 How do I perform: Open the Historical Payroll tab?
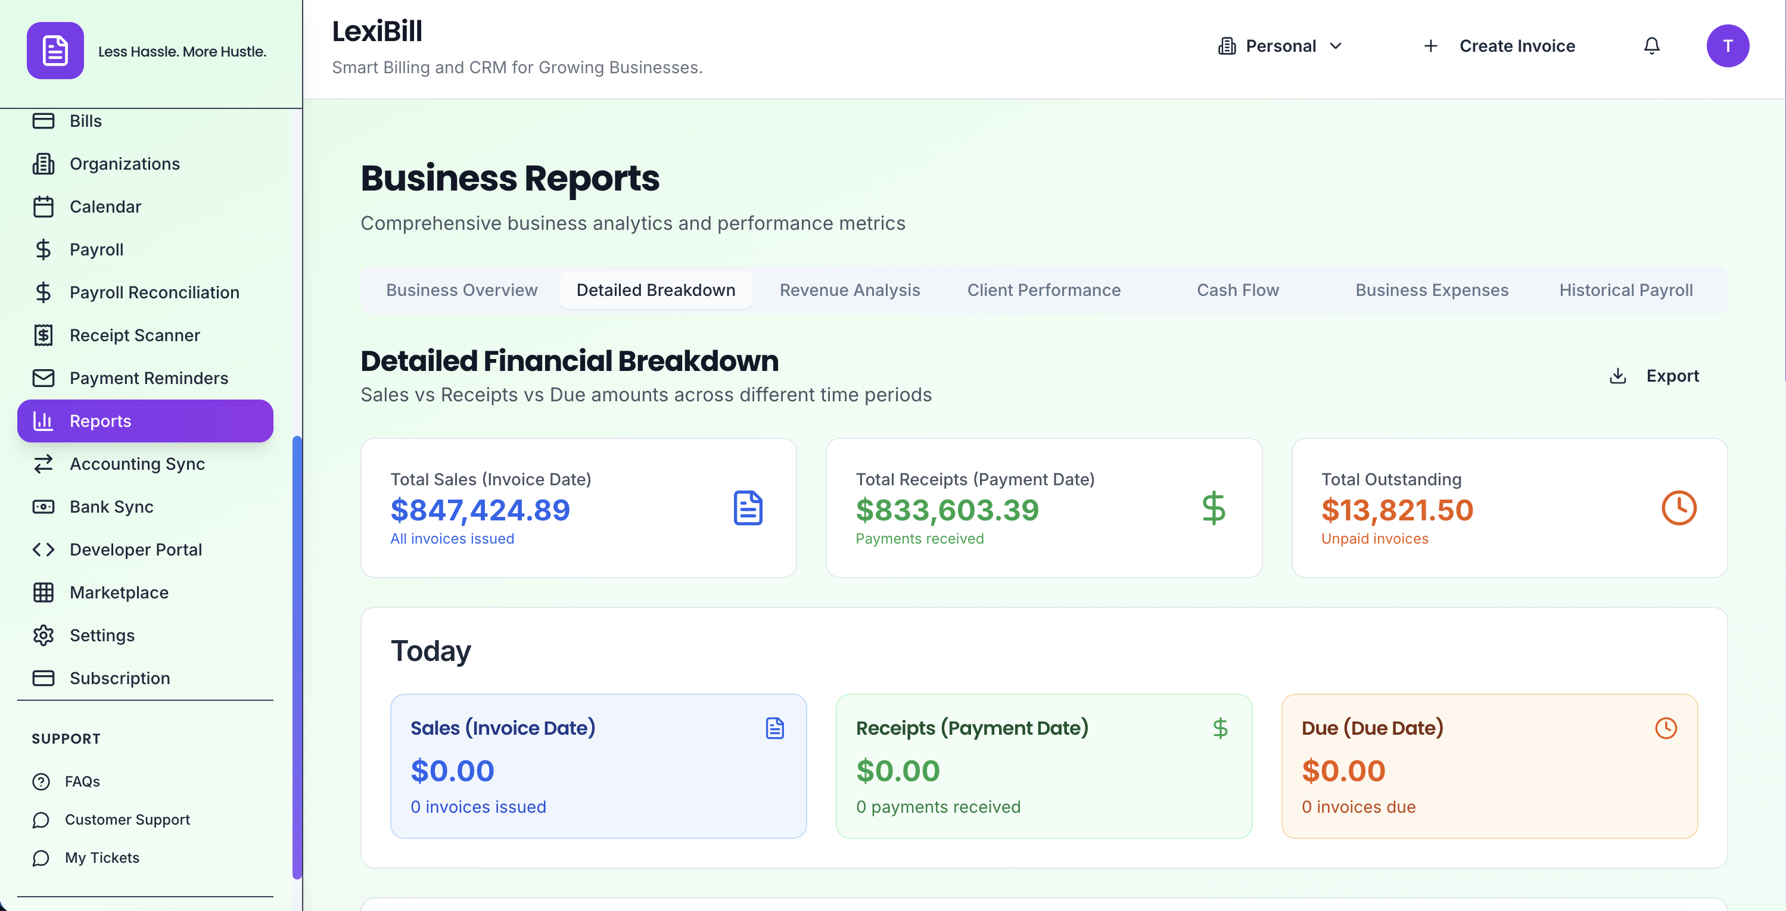1626,291
